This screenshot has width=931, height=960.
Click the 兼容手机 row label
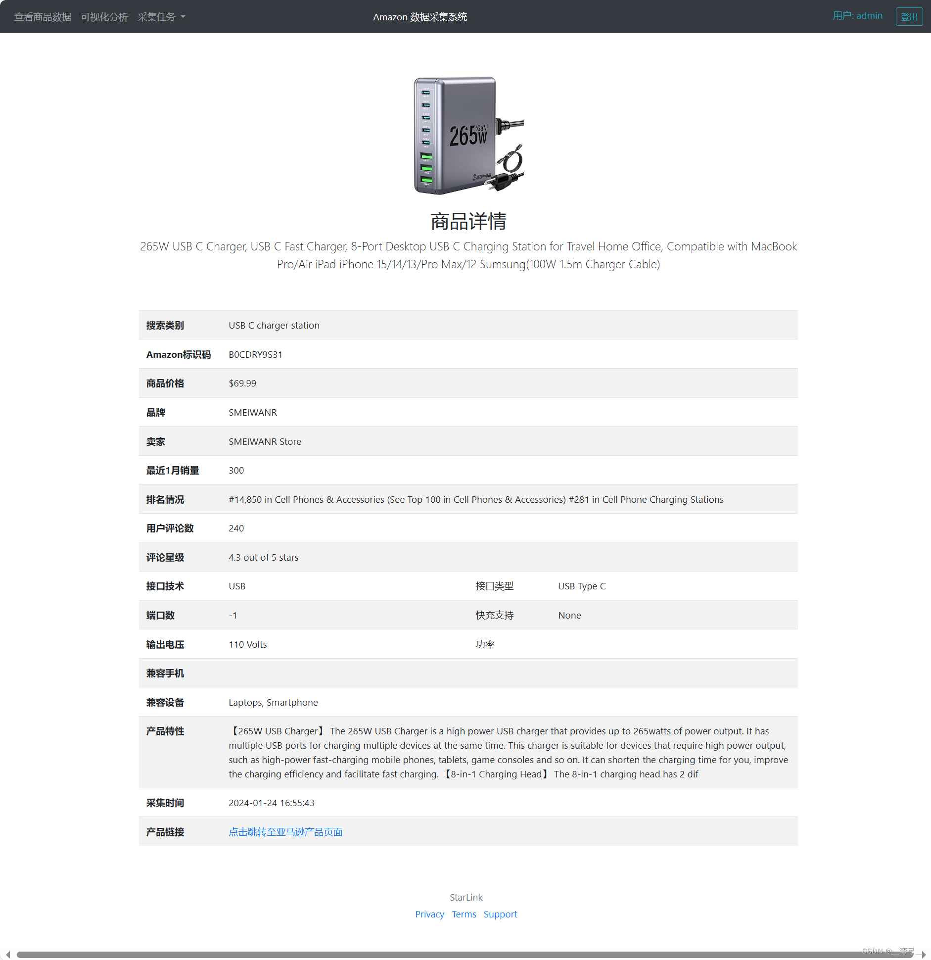165,673
